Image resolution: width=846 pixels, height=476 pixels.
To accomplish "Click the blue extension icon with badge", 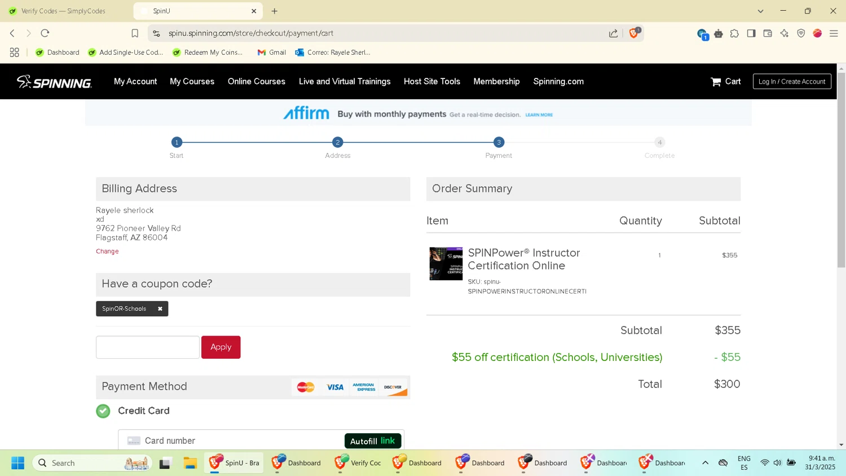I will [702, 34].
